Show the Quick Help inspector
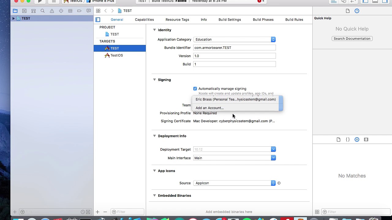This screenshot has height=220, width=392. point(357,11)
